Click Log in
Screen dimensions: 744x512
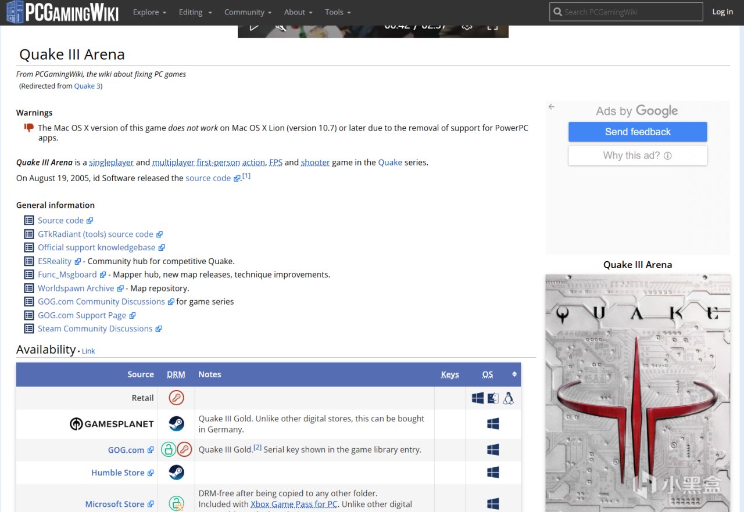point(722,12)
